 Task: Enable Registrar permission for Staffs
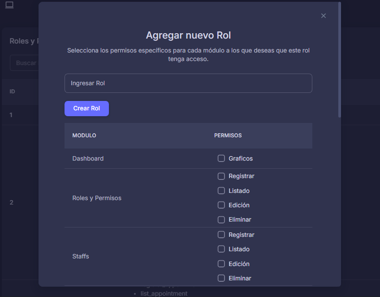coord(221,235)
